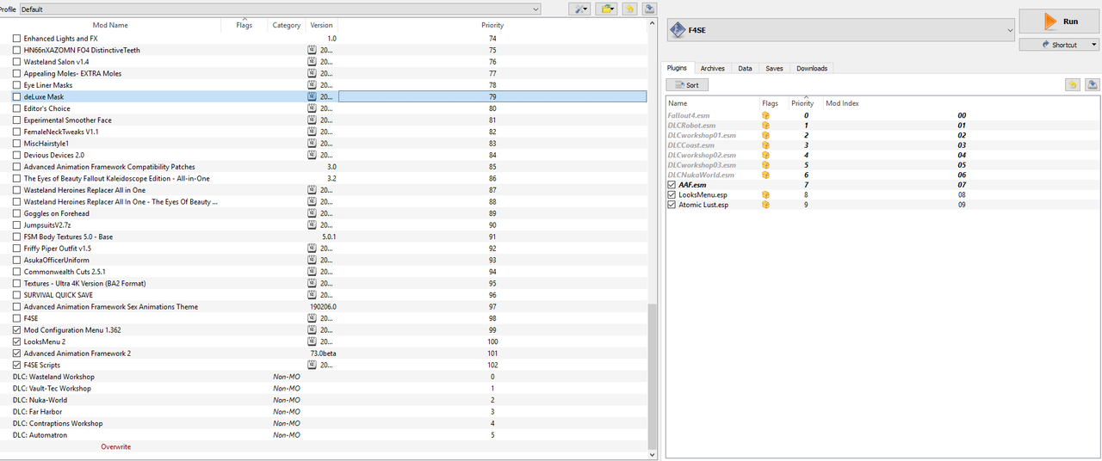The width and height of the screenshot is (1102, 461).
Task: Open the Profile Default dropdown
Action: (280, 9)
